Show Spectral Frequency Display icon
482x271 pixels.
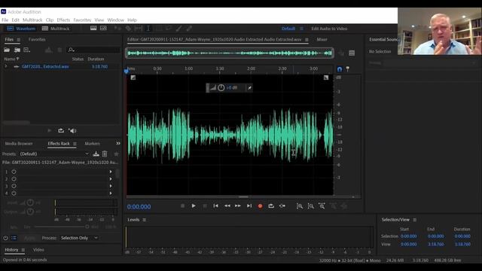tap(93, 29)
